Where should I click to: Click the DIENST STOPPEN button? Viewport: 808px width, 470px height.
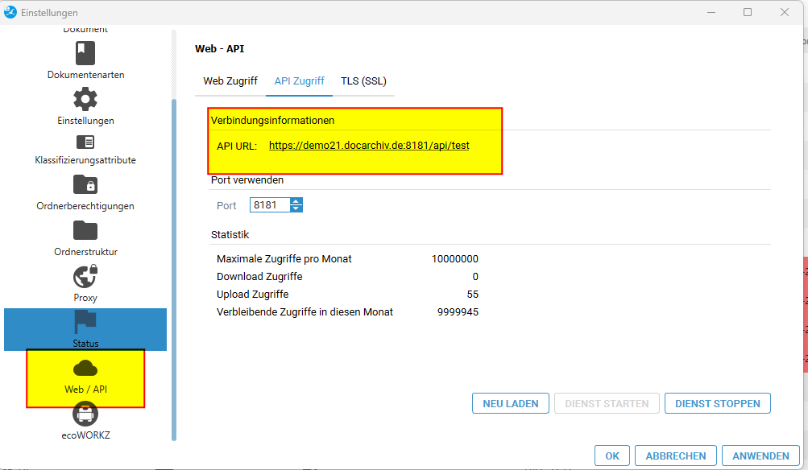(718, 403)
